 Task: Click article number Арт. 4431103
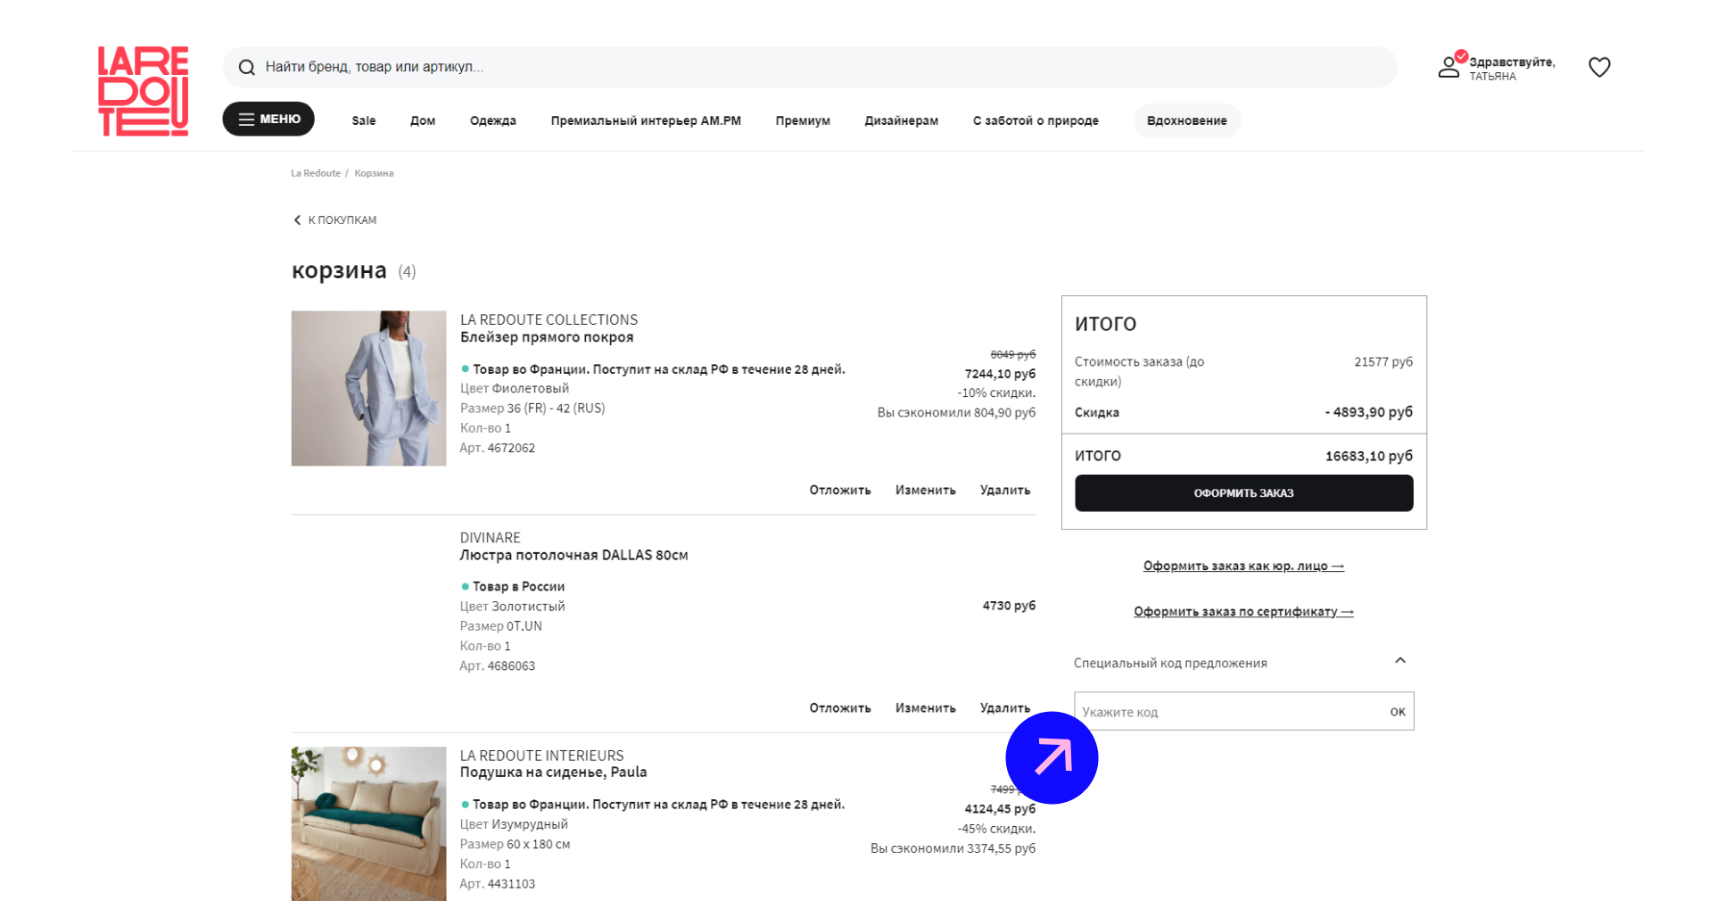(497, 884)
